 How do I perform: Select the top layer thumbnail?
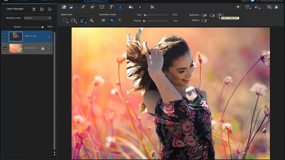[x=16, y=36]
